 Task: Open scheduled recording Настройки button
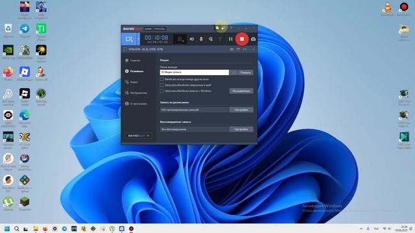pyautogui.click(x=241, y=109)
